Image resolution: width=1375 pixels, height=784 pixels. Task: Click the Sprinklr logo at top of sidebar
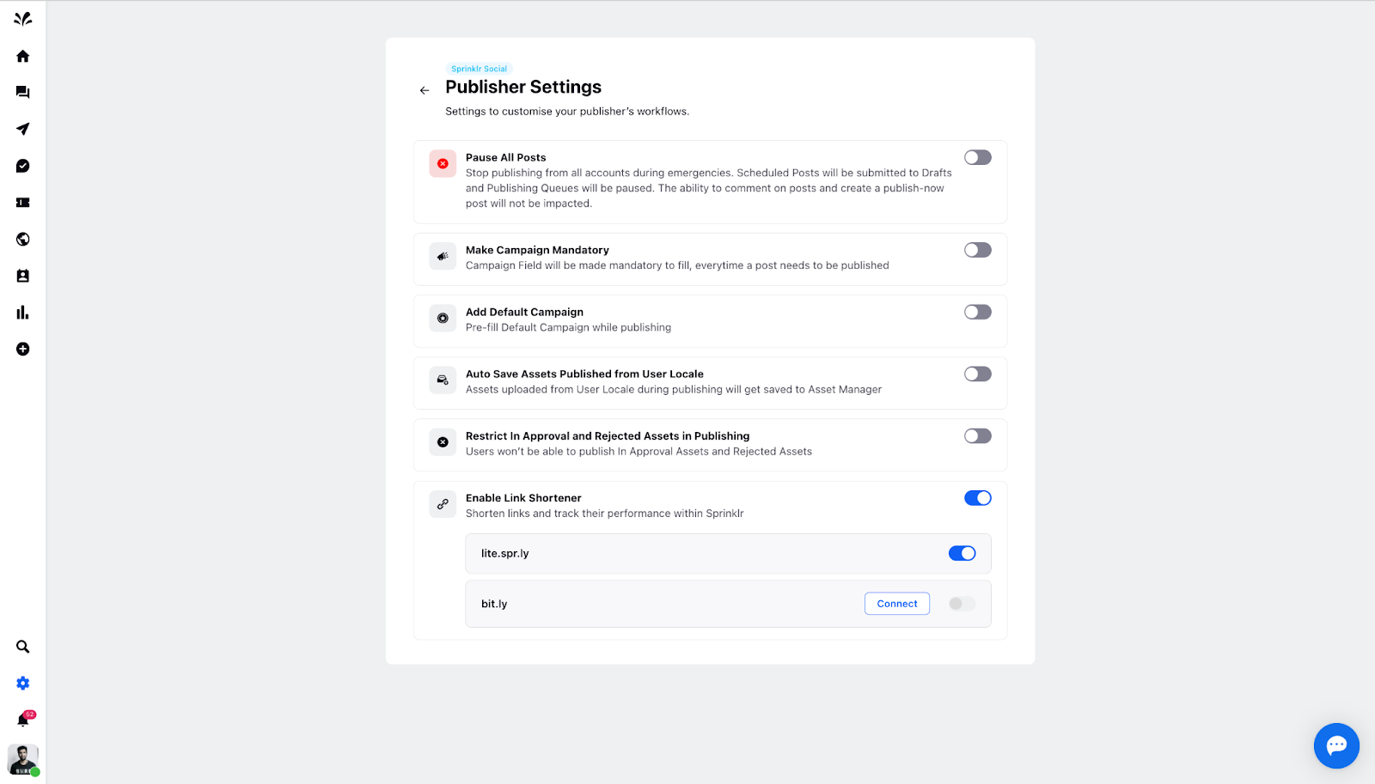pos(23,19)
